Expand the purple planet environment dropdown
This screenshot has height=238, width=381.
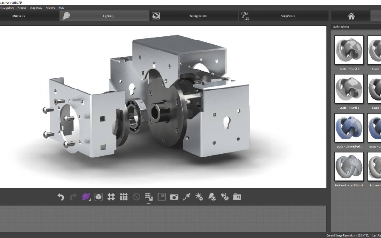point(86,197)
